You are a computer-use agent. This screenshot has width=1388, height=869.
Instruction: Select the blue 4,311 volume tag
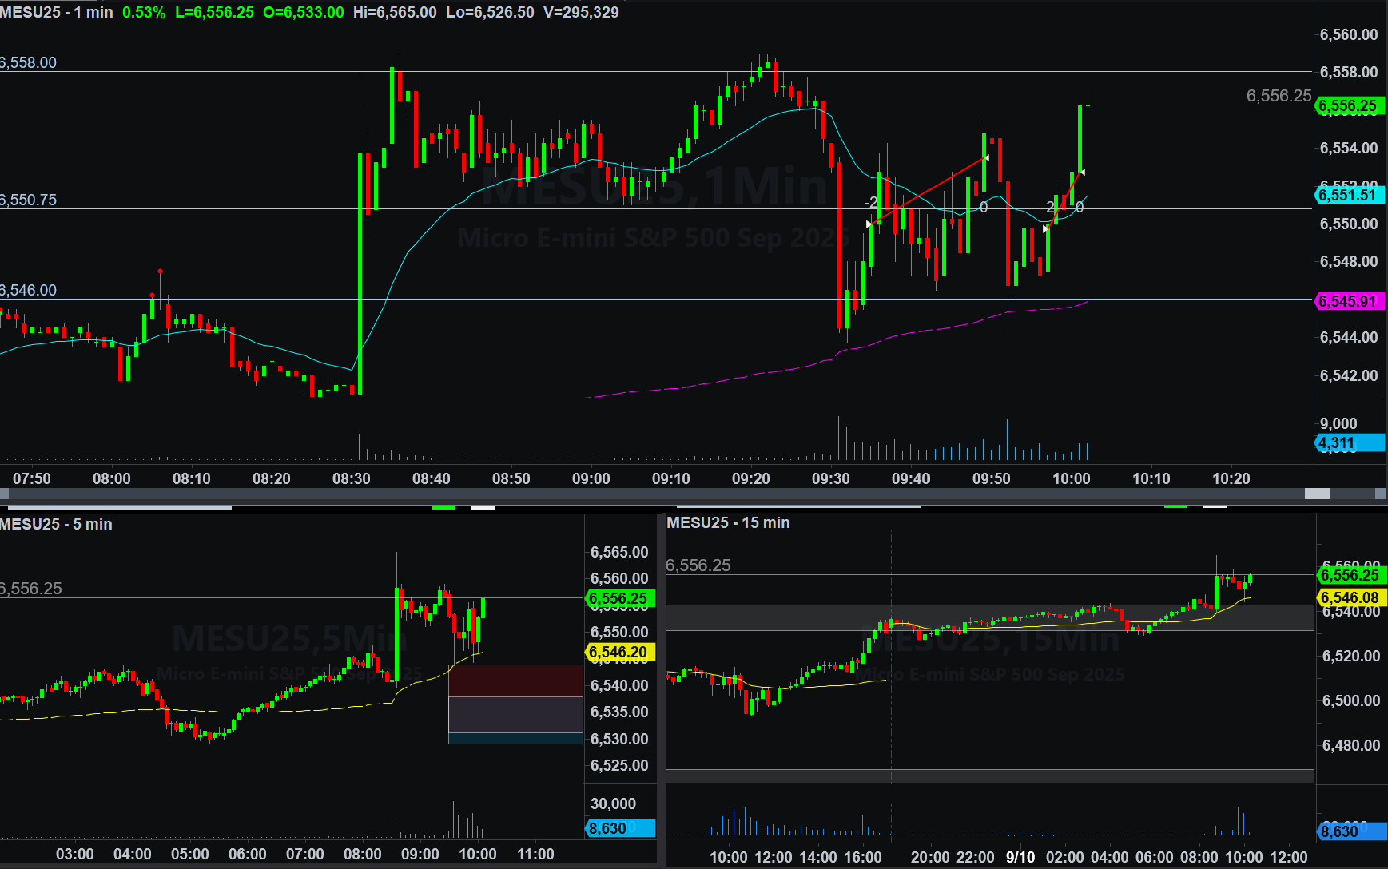(1349, 442)
